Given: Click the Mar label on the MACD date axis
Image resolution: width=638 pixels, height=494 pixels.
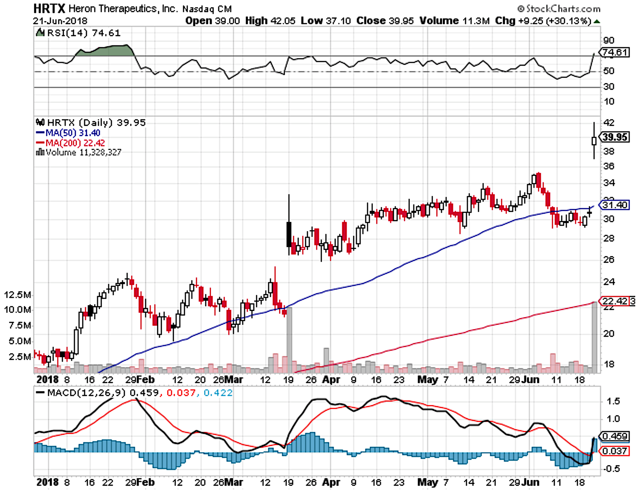Looking at the screenshot, I should point(234,482).
